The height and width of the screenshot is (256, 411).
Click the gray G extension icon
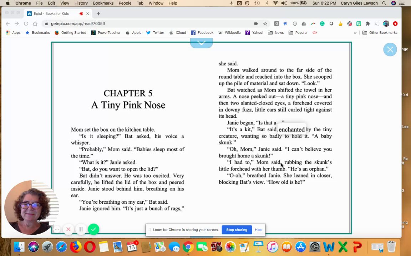pos(276,23)
